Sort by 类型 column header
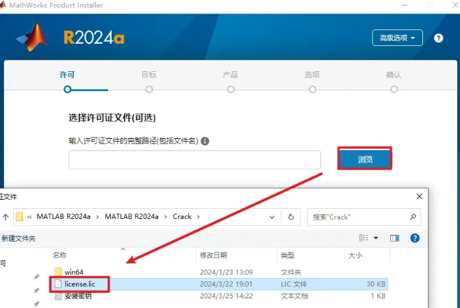 coord(287,255)
